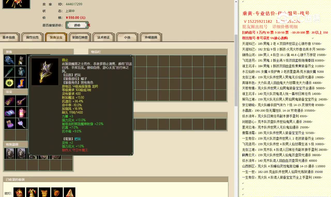Click the character avatar thumbnail
This screenshot has height=197, width=331.
[x=16, y=4]
